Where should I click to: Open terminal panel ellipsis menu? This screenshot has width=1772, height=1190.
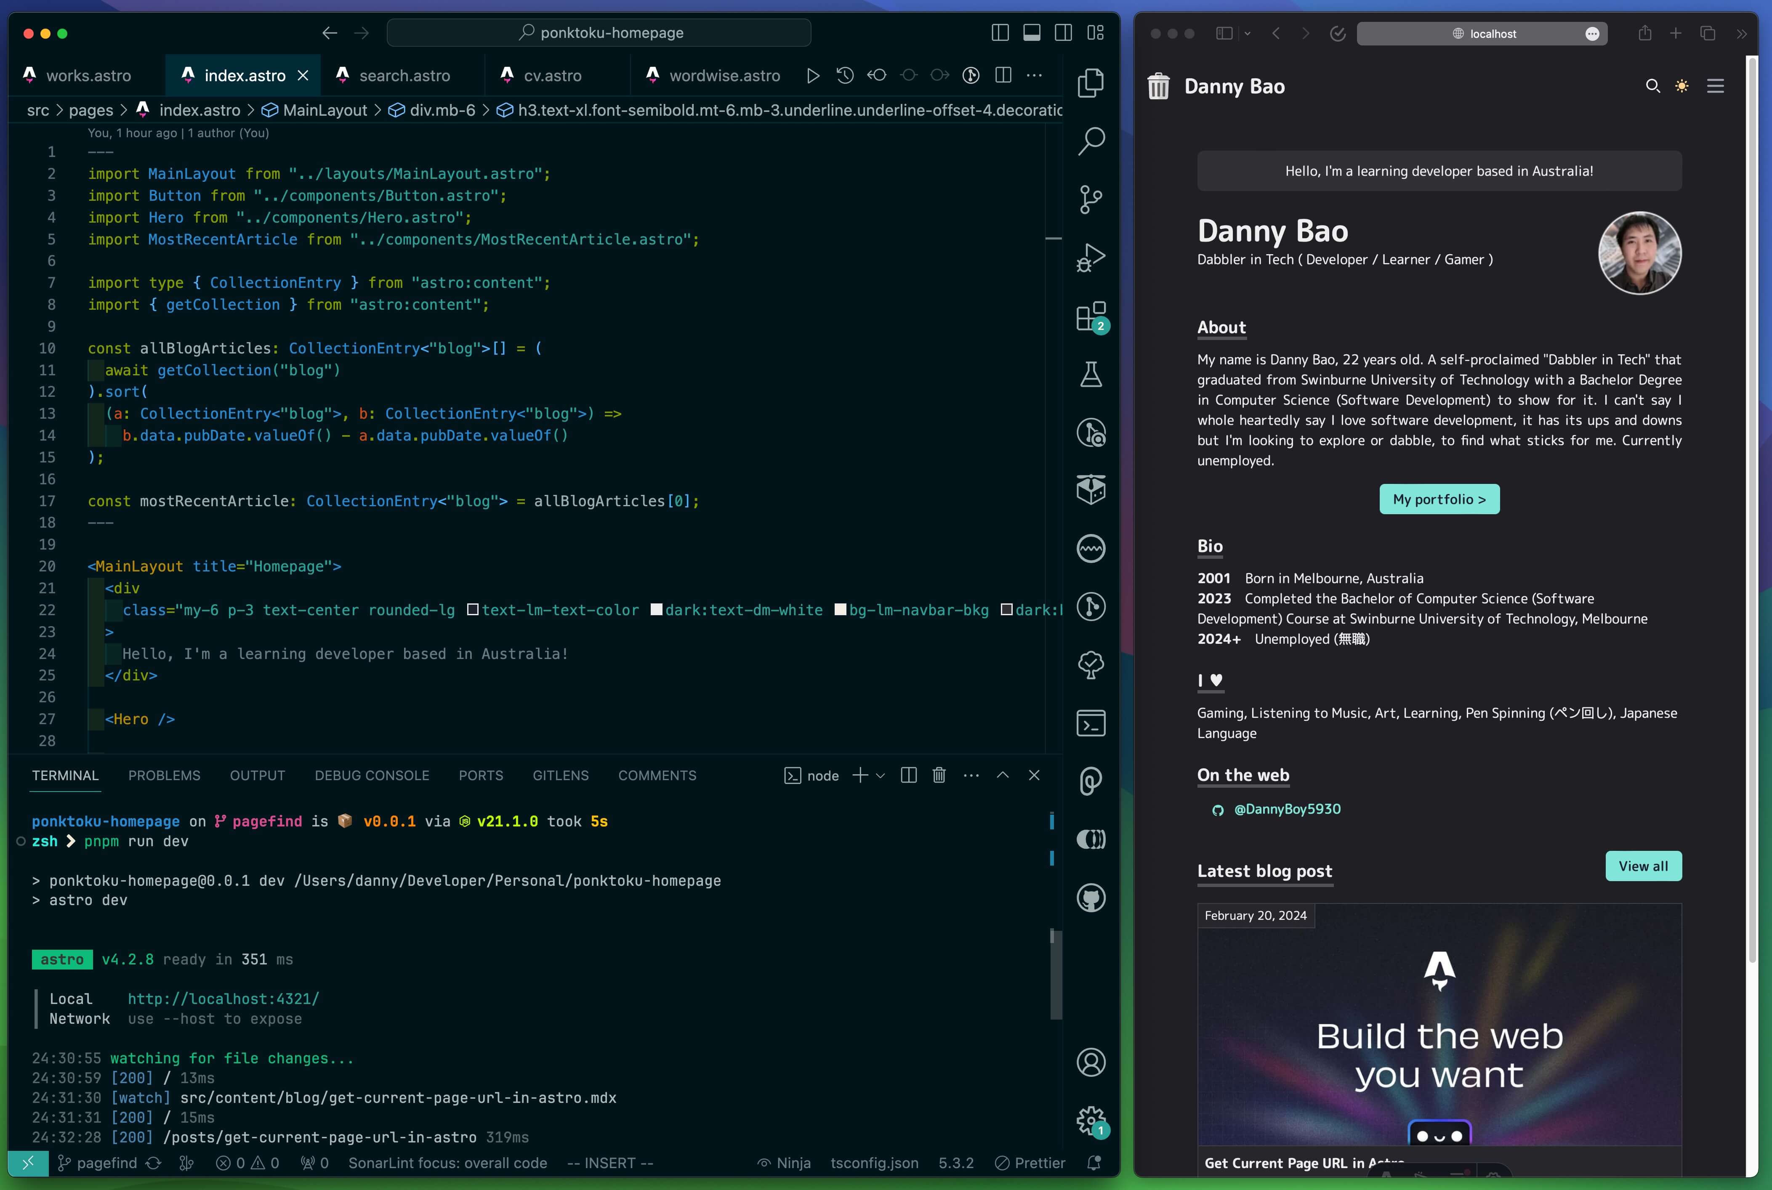click(x=971, y=775)
